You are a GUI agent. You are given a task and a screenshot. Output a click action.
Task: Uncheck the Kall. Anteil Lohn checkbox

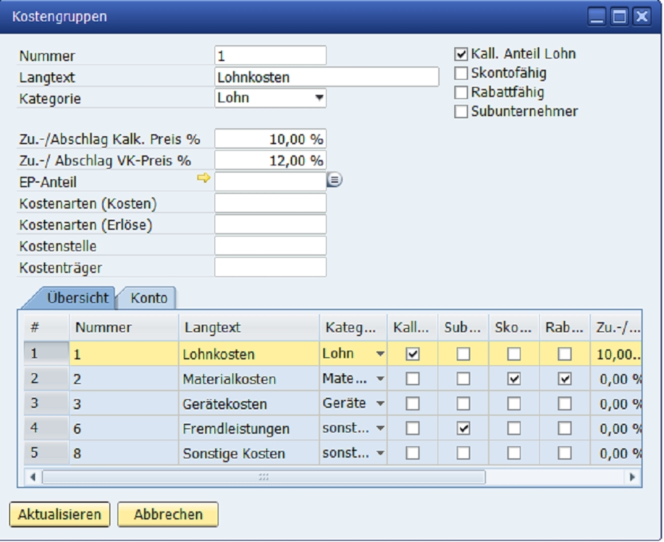click(461, 54)
